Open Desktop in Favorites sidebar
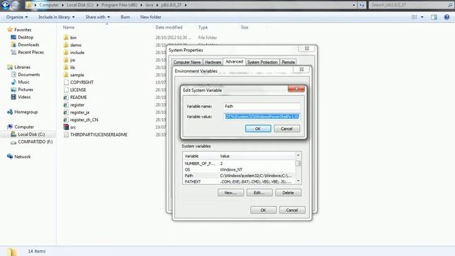This screenshot has height=256, width=455. click(26, 37)
